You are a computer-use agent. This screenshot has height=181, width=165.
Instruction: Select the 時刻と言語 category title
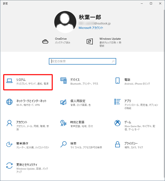(x=77, y=122)
